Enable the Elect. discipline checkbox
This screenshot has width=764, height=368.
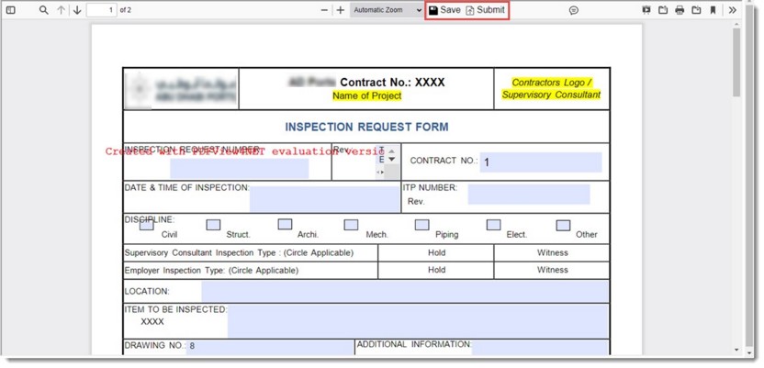pos(493,225)
